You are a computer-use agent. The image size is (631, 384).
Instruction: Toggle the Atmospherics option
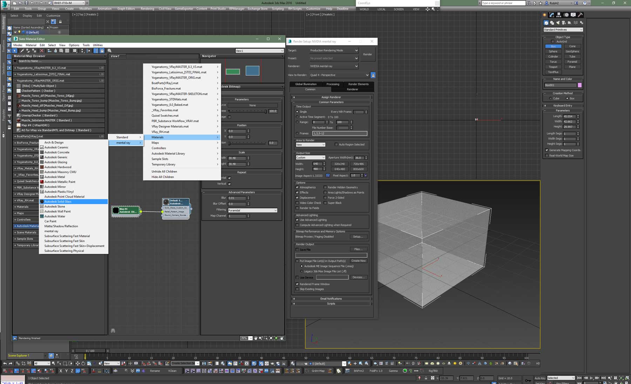click(x=297, y=187)
